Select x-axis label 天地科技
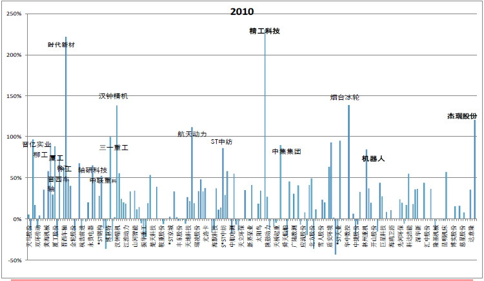The image size is (484, 281). pos(188,237)
